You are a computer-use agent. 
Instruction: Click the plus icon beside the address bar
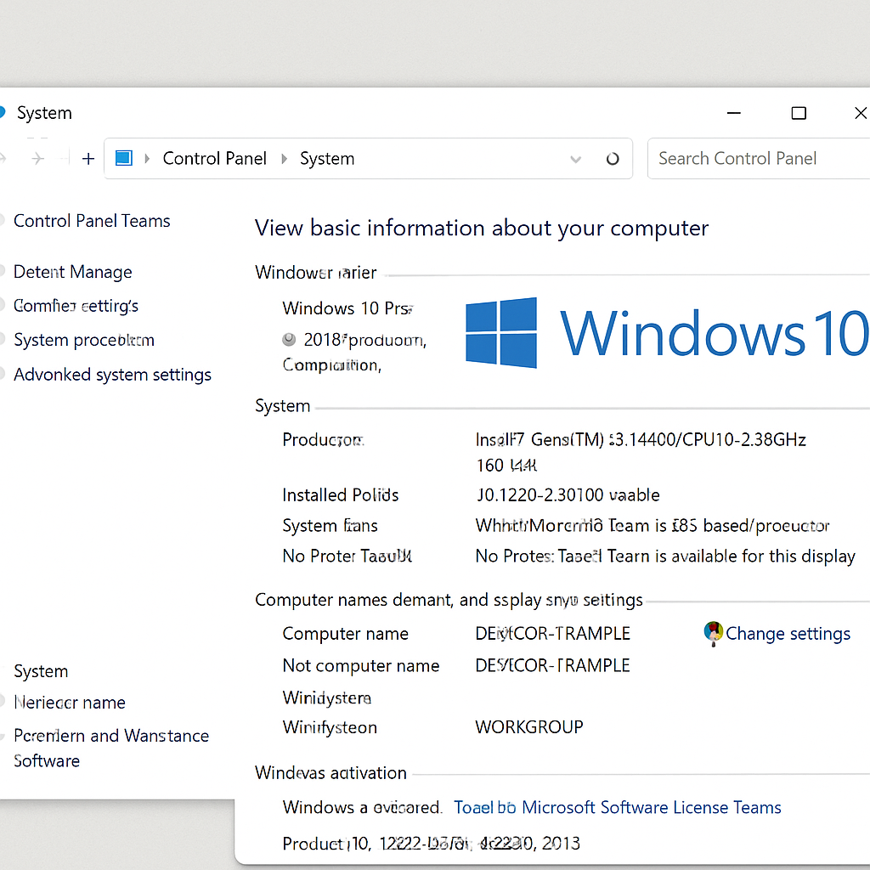(x=88, y=159)
